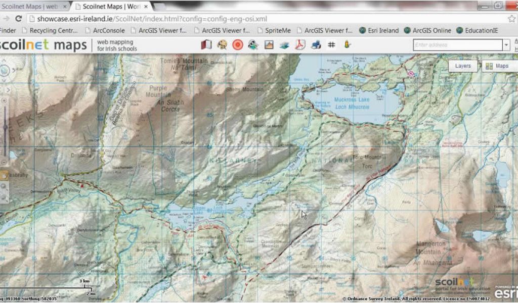518x303 pixels.
Task: Reload the page in browser
Action: (x=19, y=19)
